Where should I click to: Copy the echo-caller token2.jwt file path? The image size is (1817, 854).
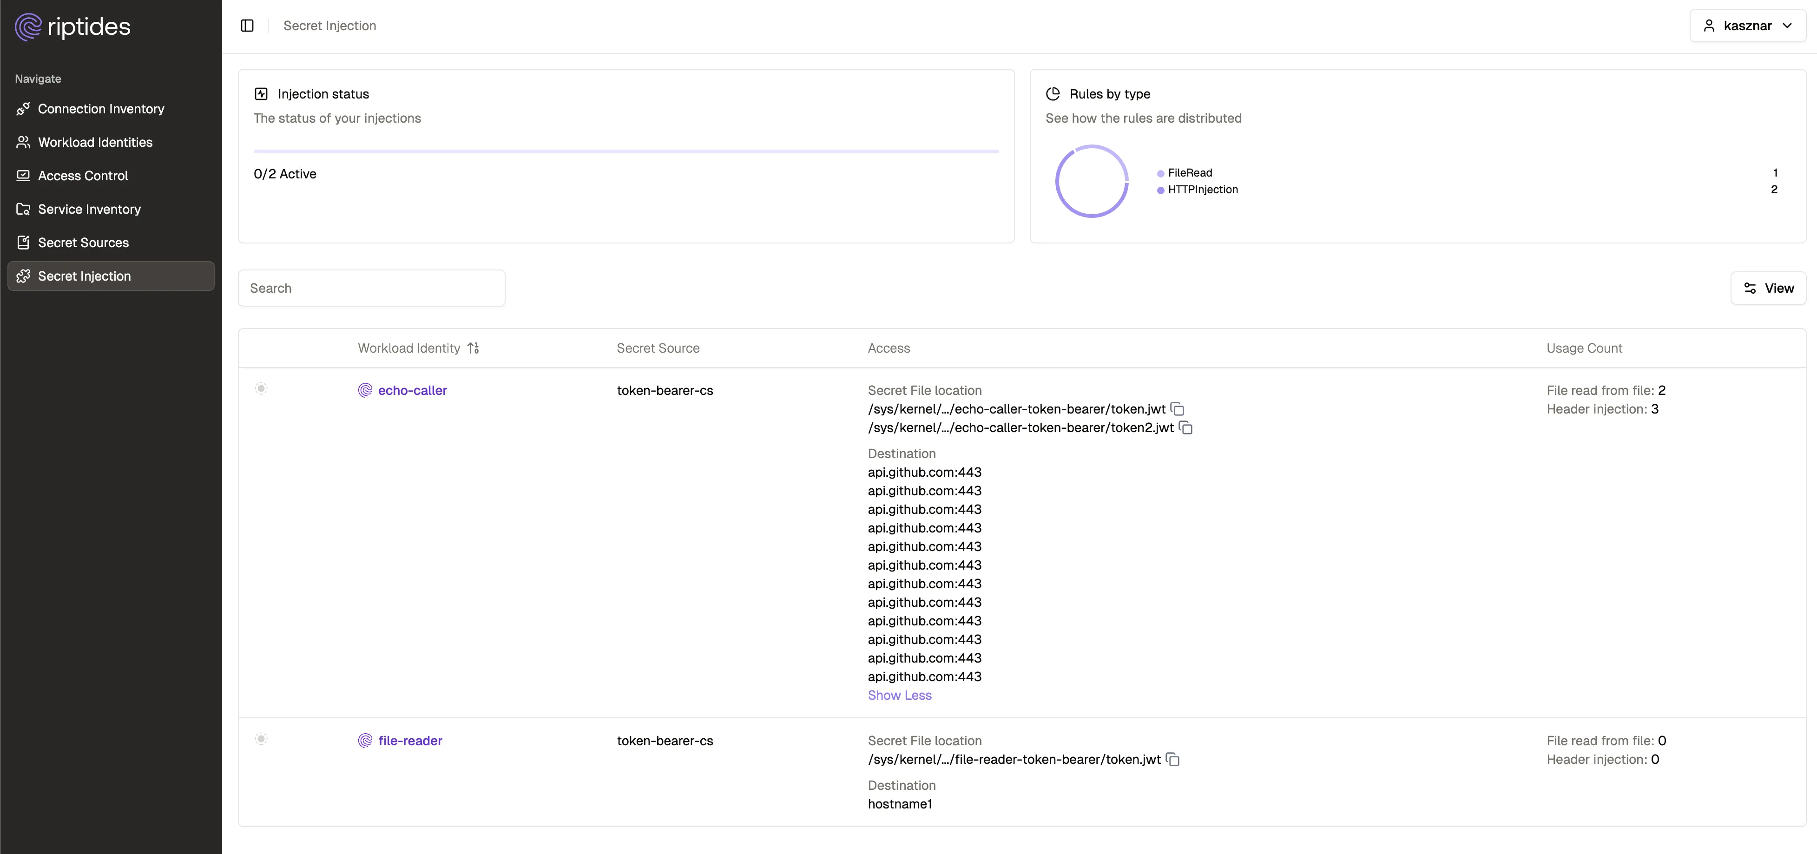click(1186, 428)
